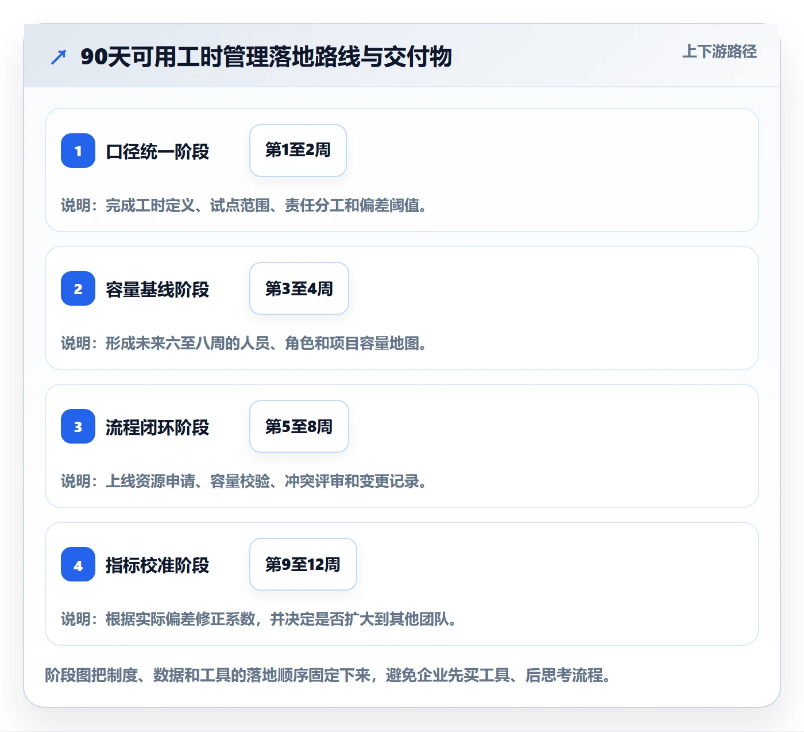The width and height of the screenshot is (804, 732).
Task: Click the 口径统一阶段 heading
Action: point(157,152)
